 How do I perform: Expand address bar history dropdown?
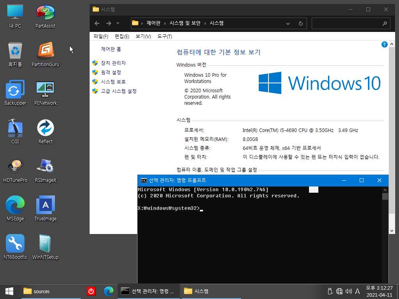tap(288, 23)
